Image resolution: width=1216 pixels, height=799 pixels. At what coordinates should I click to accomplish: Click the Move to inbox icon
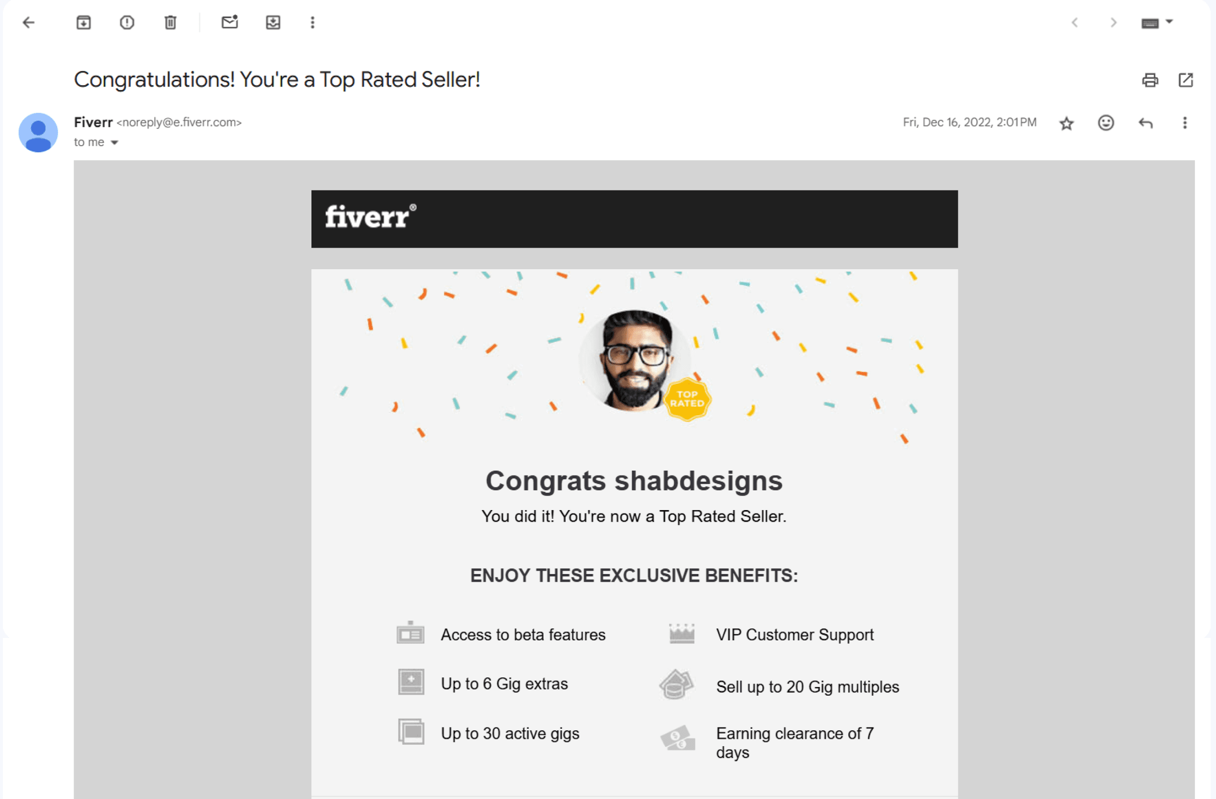point(273,23)
